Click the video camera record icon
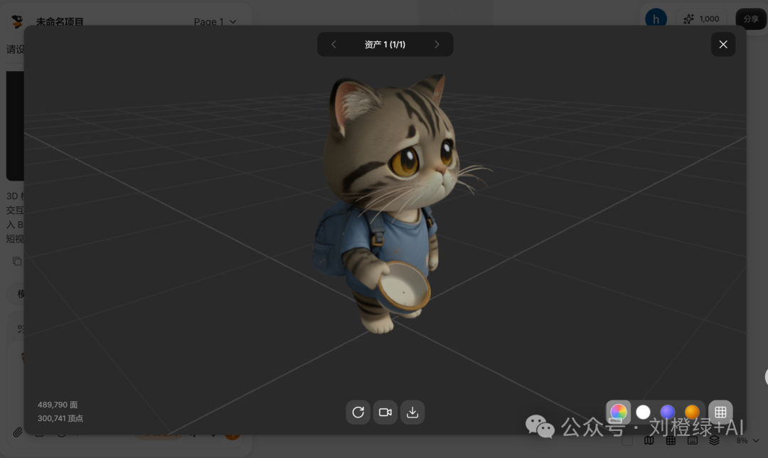 [x=385, y=412]
